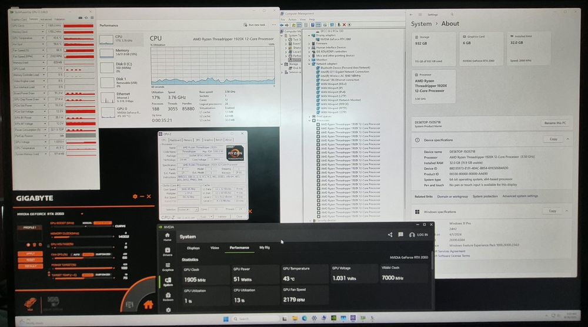The height and width of the screenshot is (327, 588).
Task: Toggle AUTO for Gigabyte fan speed
Action: 76,255
